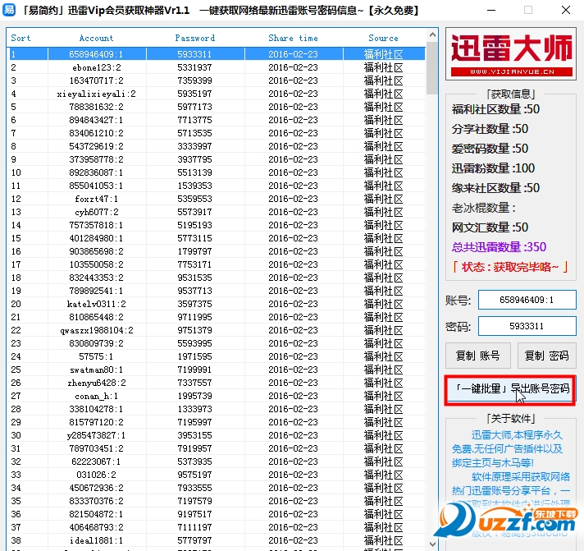The width and height of the screenshot is (584, 551).
Task: Click password cell 9537713
Action: [x=194, y=291]
